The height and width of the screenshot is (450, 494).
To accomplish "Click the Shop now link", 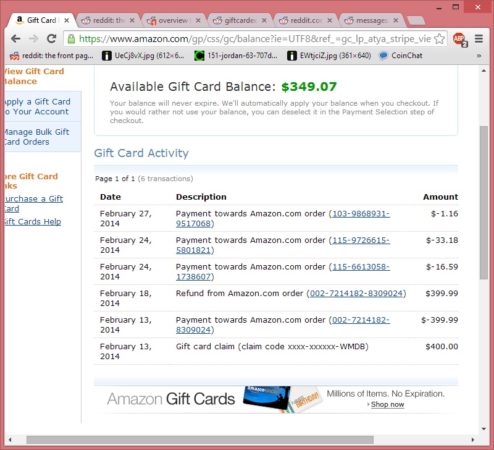I will point(387,404).
